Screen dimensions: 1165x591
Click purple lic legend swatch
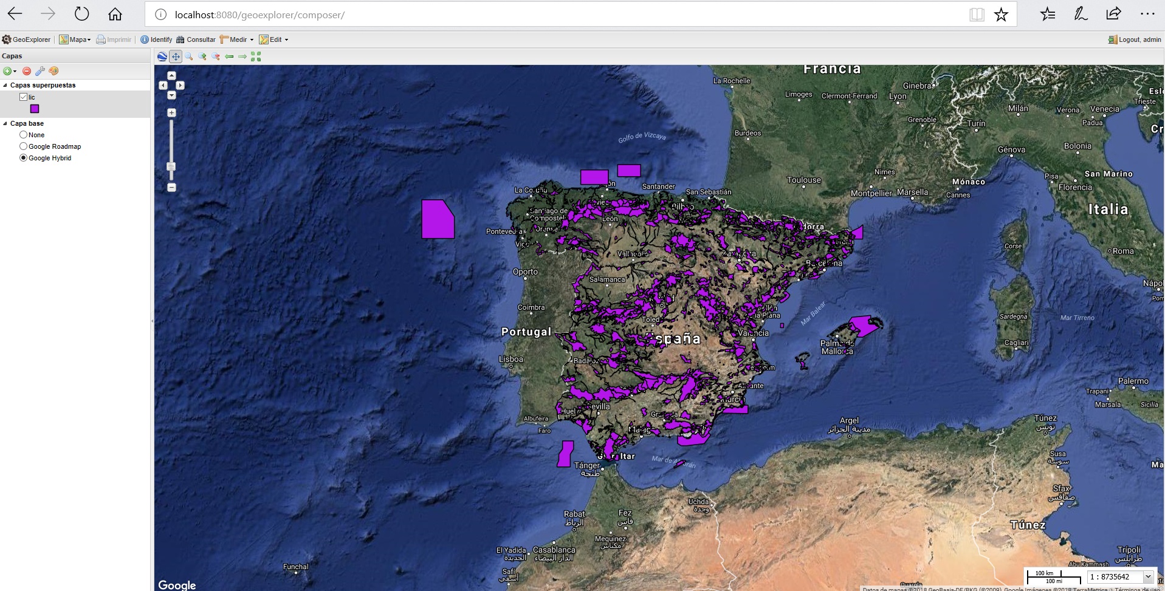coord(35,109)
